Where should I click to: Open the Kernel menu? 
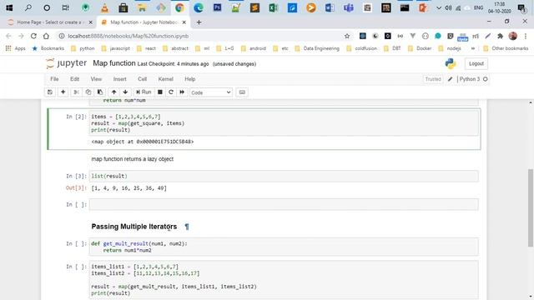(165, 79)
